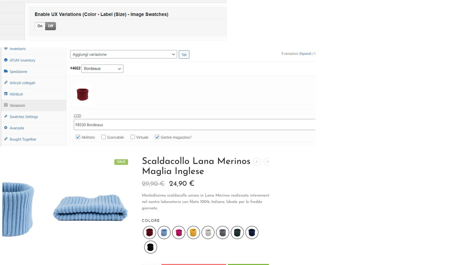The height and width of the screenshot is (265, 471).
Task: Click the Variazioni grid icon
Action: [x=6, y=105]
